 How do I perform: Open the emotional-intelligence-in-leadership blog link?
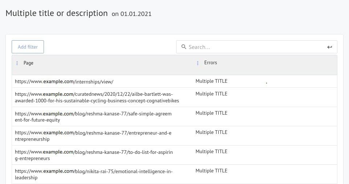(94, 174)
